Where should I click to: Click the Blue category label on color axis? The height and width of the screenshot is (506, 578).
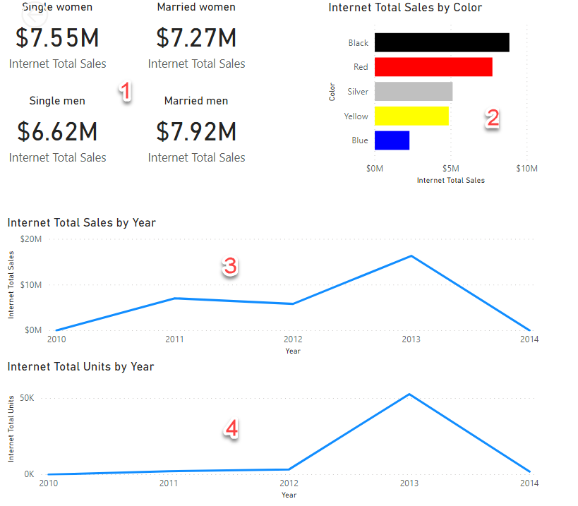click(360, 140)
